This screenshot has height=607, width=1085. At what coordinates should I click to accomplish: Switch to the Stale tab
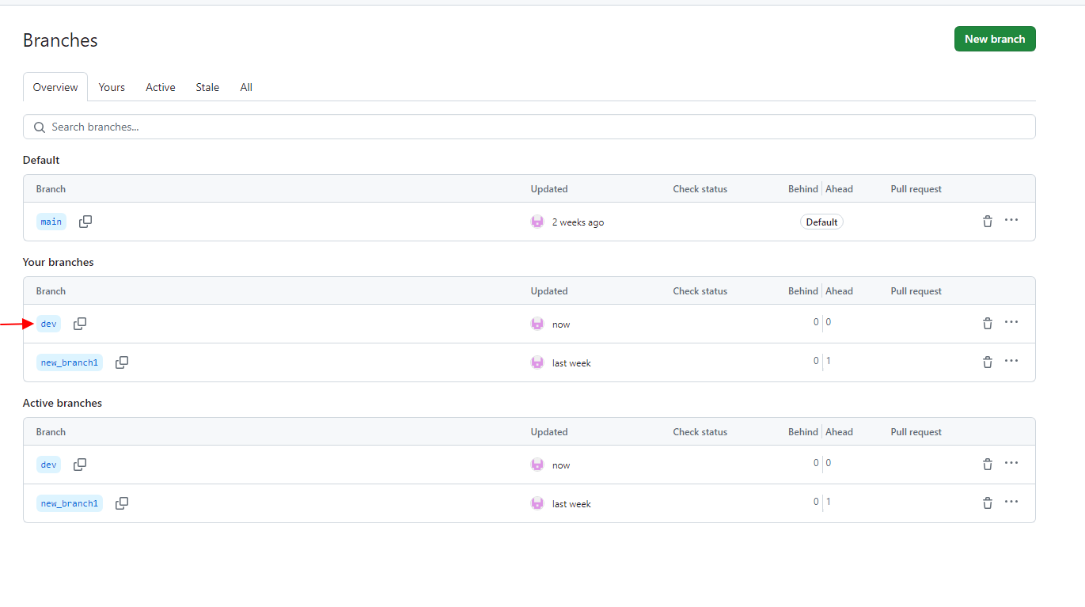click(x=207, y=87)
